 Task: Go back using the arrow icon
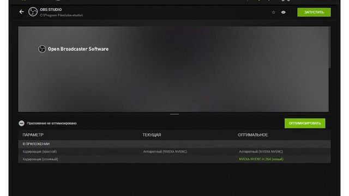(22, 12)
